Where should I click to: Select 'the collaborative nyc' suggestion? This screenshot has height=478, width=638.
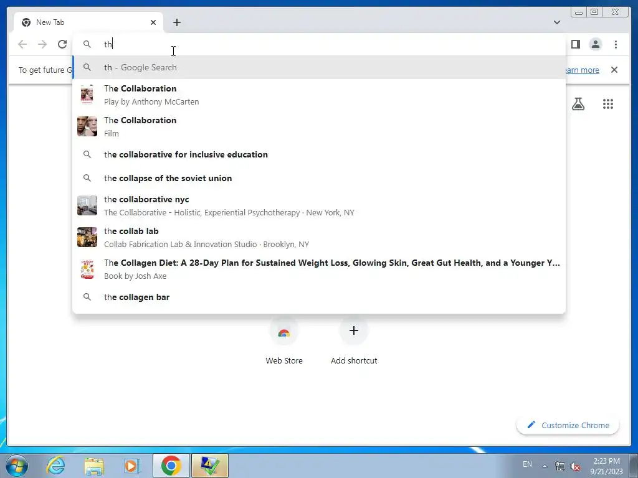(319, 205)
